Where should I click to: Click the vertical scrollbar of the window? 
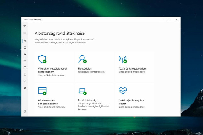[180, 58]
